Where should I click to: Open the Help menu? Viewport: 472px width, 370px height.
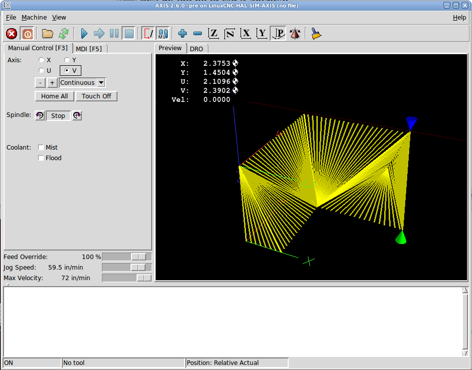459,18
